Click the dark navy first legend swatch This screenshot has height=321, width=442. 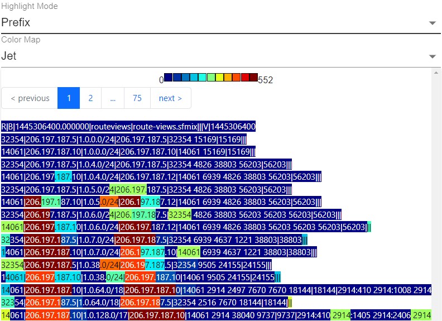coord(169,77)
